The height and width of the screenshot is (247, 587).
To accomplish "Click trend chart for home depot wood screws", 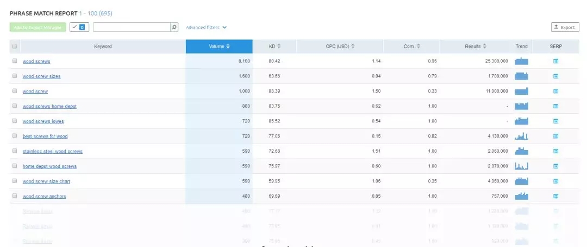I will point(521,166).
